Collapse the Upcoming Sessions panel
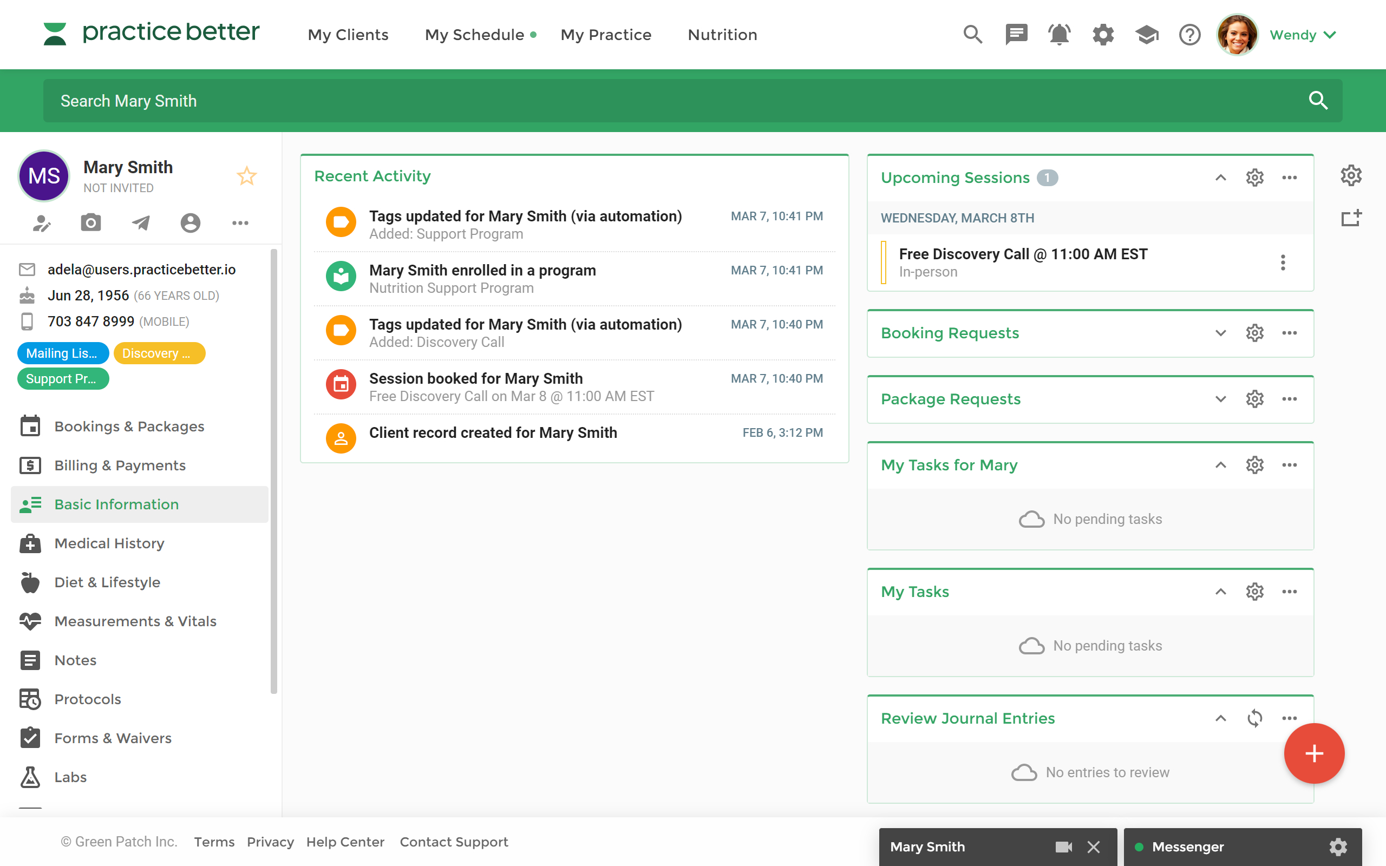Screen dimensions: 1386x866 click(1220, 178)
